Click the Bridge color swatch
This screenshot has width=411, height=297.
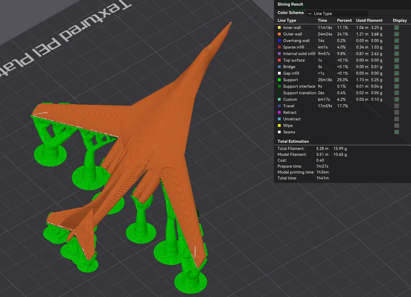[x=279, y=67]
